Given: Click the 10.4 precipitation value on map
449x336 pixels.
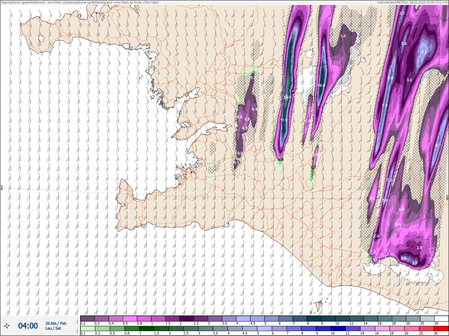Looking at the screenshot, I should tap(321, 85).
